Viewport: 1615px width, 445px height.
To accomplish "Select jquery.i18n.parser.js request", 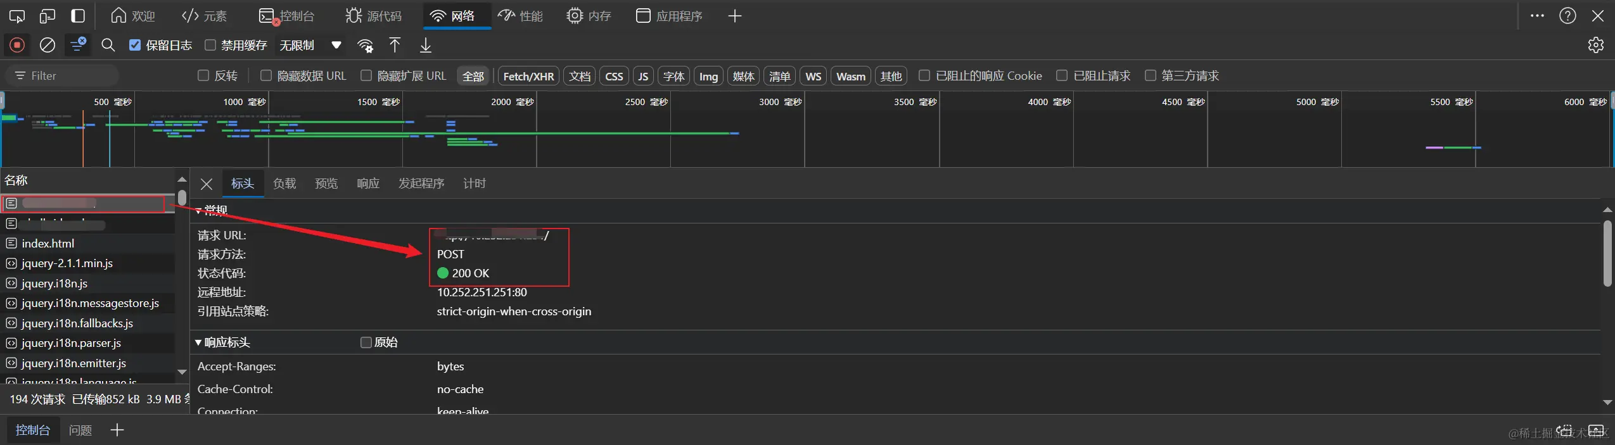I will (87, 343).
